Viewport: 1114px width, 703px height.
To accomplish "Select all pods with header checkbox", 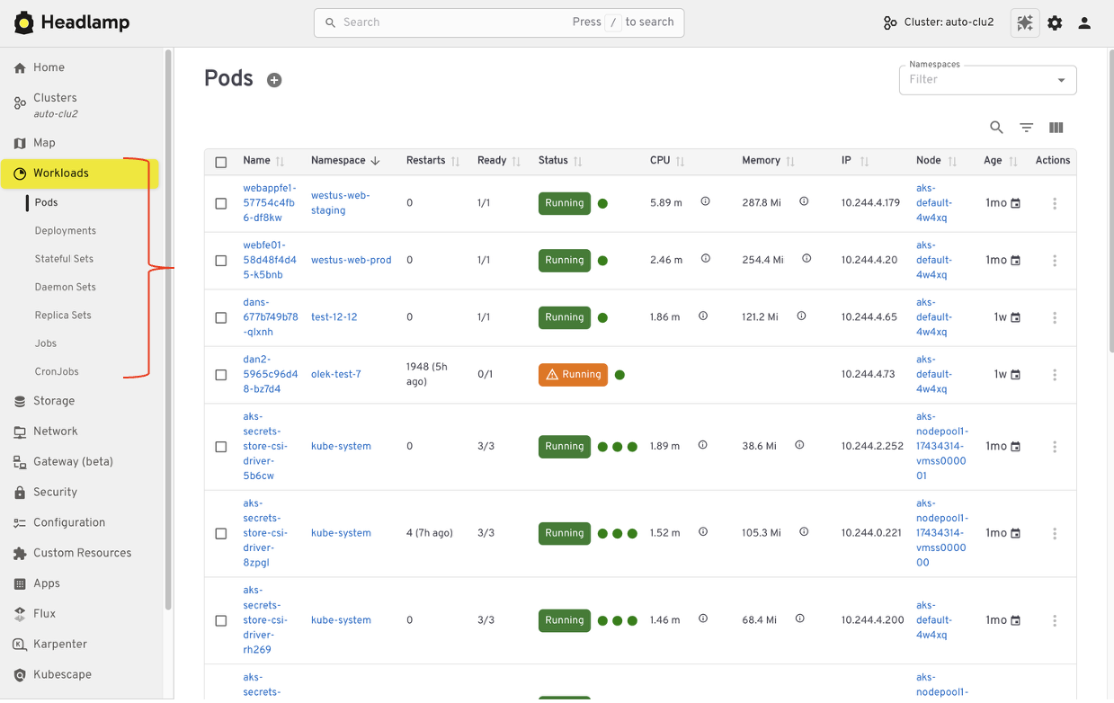I will (221, 162).
